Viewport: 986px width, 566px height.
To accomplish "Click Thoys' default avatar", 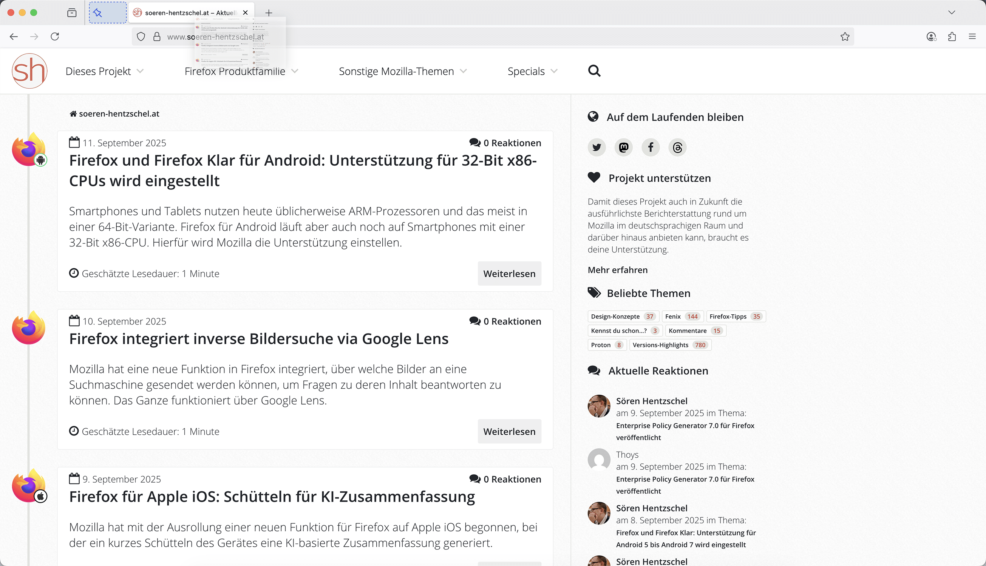I will (599, 460).
